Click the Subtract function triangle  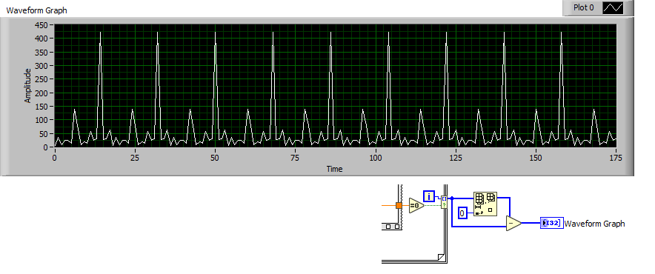(x=513, y=224)
